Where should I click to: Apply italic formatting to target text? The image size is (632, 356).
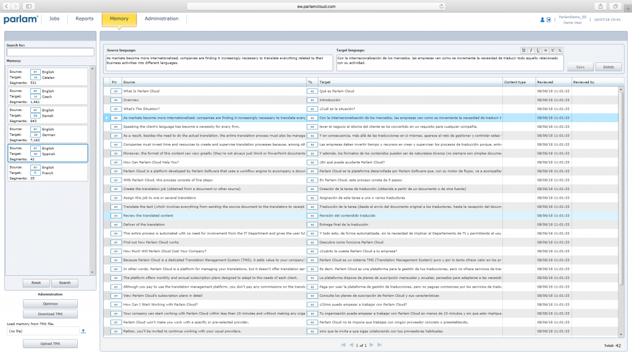[x=531, y=51]
